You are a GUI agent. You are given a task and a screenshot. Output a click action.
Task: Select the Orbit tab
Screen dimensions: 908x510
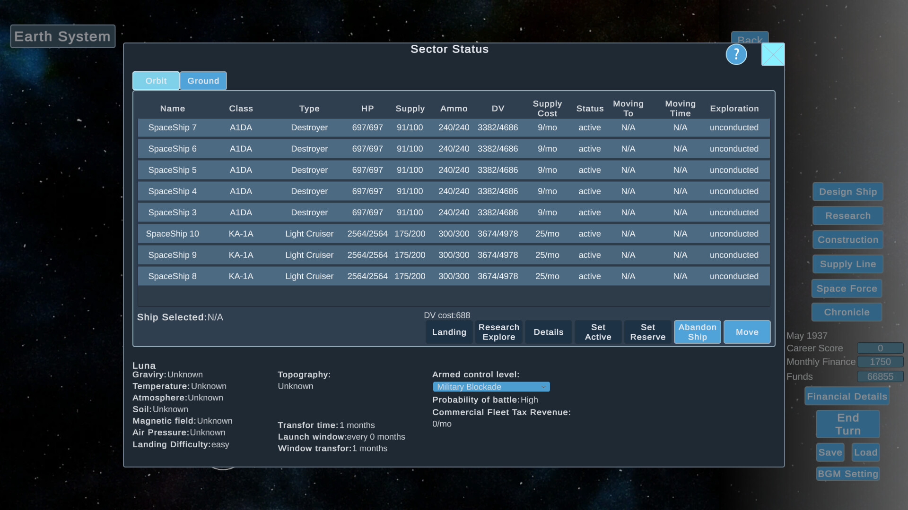pyautogui.click(x=156, y=81)
